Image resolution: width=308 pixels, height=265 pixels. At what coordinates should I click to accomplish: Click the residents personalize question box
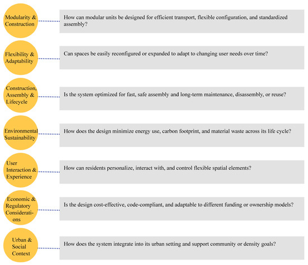coord(181,172)
